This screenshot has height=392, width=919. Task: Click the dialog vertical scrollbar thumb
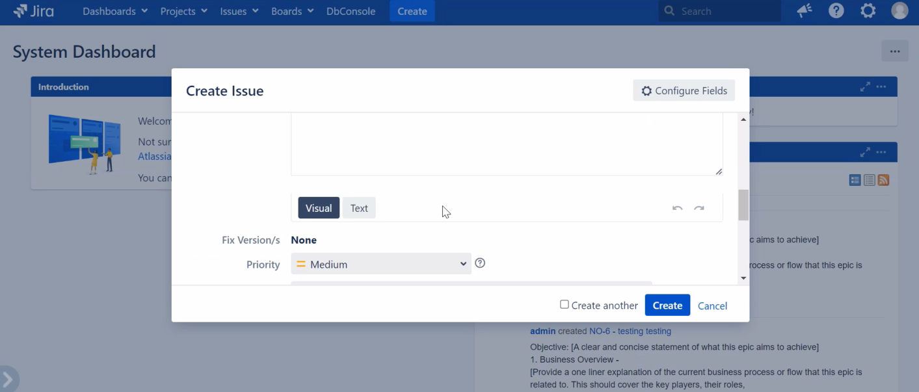pos(743,205)
